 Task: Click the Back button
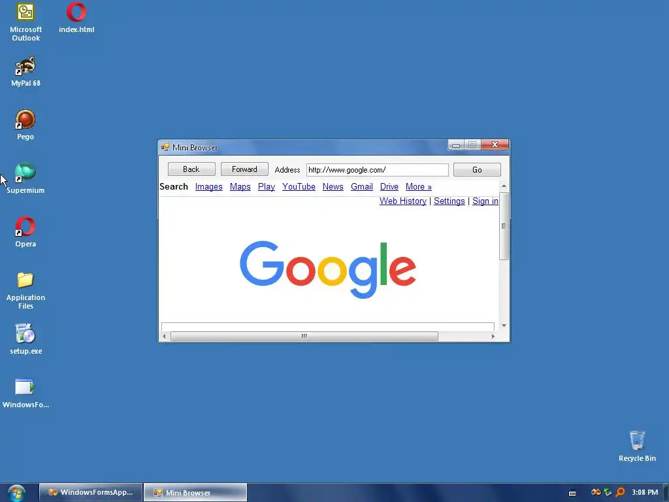[x=191, y=169]
